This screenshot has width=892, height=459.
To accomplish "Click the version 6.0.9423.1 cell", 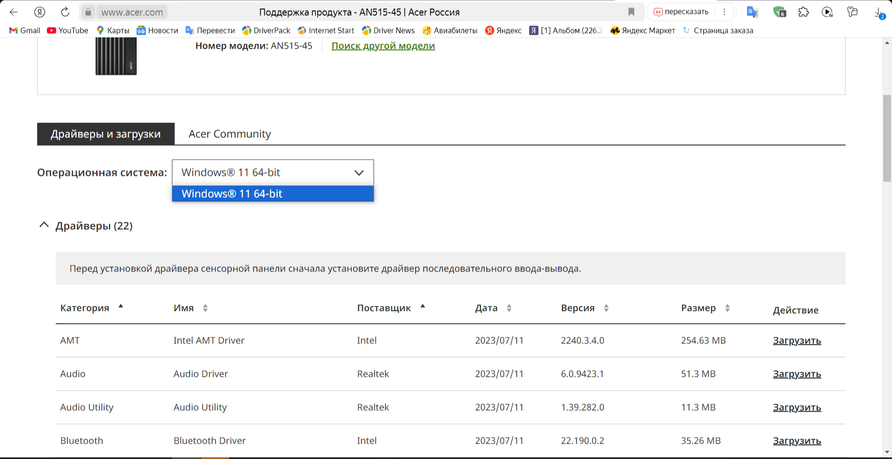I will 582,374.
